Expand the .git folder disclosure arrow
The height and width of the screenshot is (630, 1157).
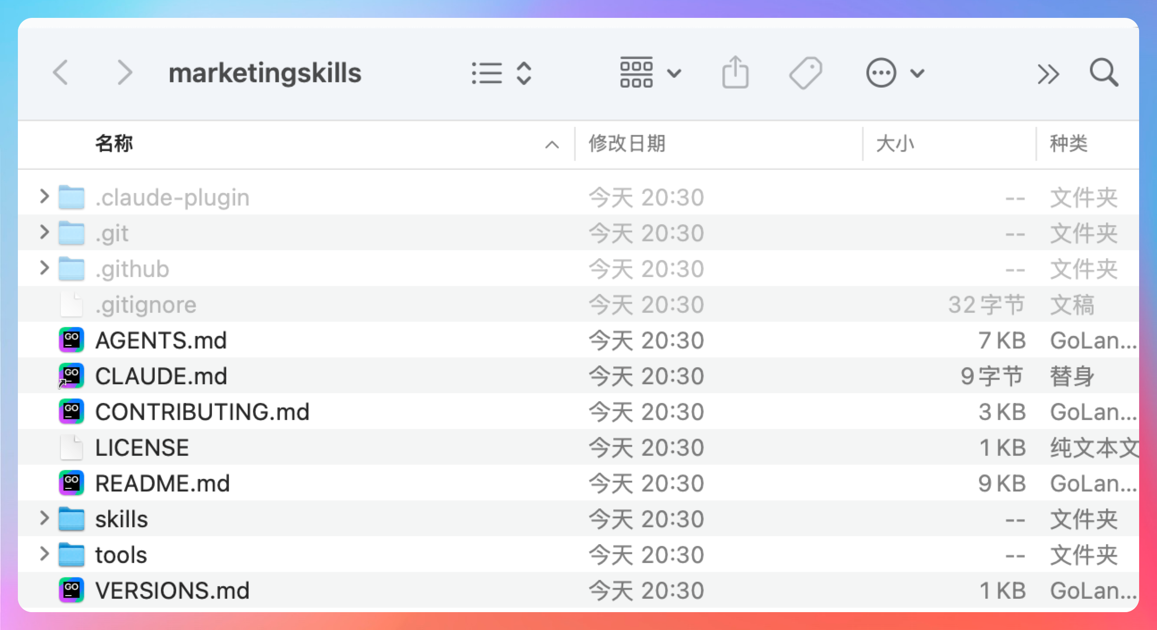pyautogui.click(x=44, y=233)
